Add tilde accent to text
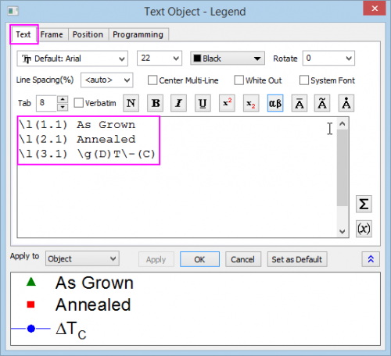The image size is (391, 356). coord(322,103)
